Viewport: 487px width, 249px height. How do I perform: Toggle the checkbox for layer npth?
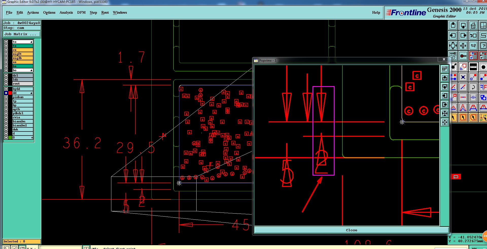[6, 109]
